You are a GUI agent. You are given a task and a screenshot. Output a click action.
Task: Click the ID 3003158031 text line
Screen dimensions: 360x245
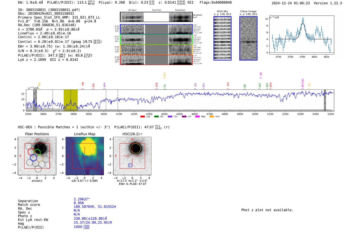click(49, 10)
